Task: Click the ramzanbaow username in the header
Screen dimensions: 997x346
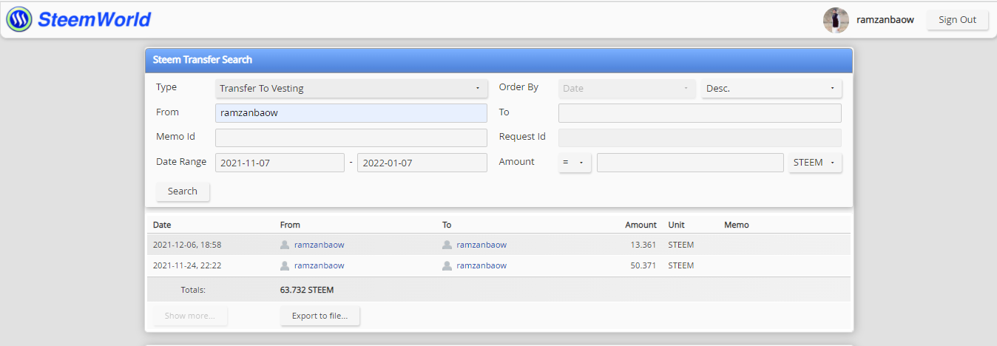Action: click(885, 20)
